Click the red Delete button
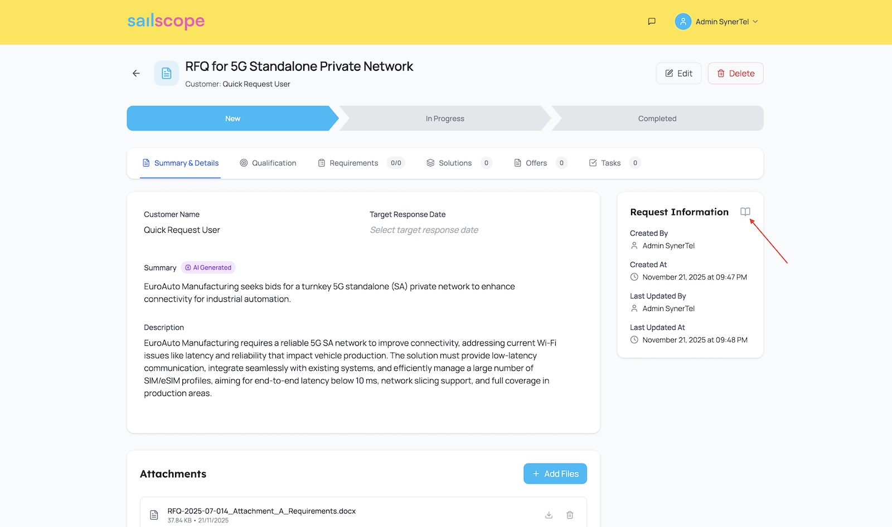 (x=735, y=74)
